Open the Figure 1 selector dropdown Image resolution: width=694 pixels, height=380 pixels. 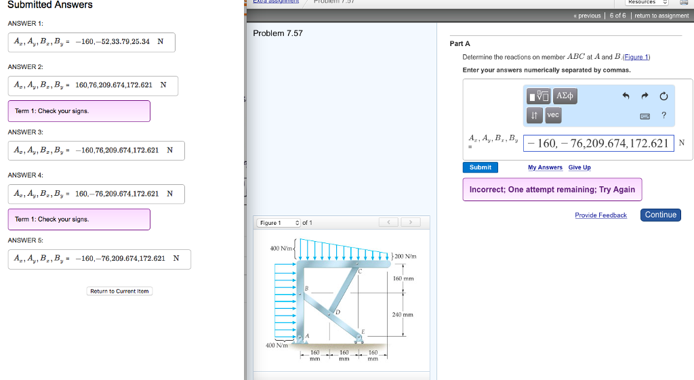(279, 223)
